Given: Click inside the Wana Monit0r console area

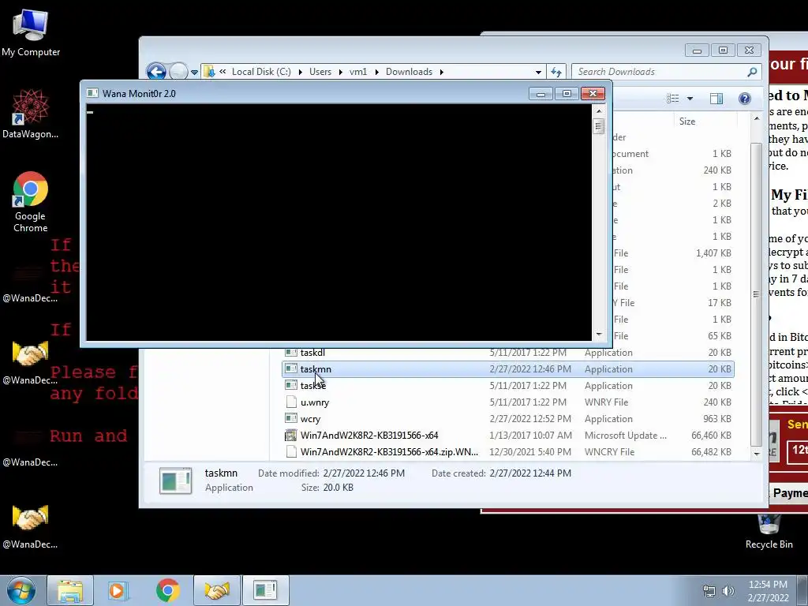Looking at the screenshot, I should pyautogui.click(x=339, y=222).
